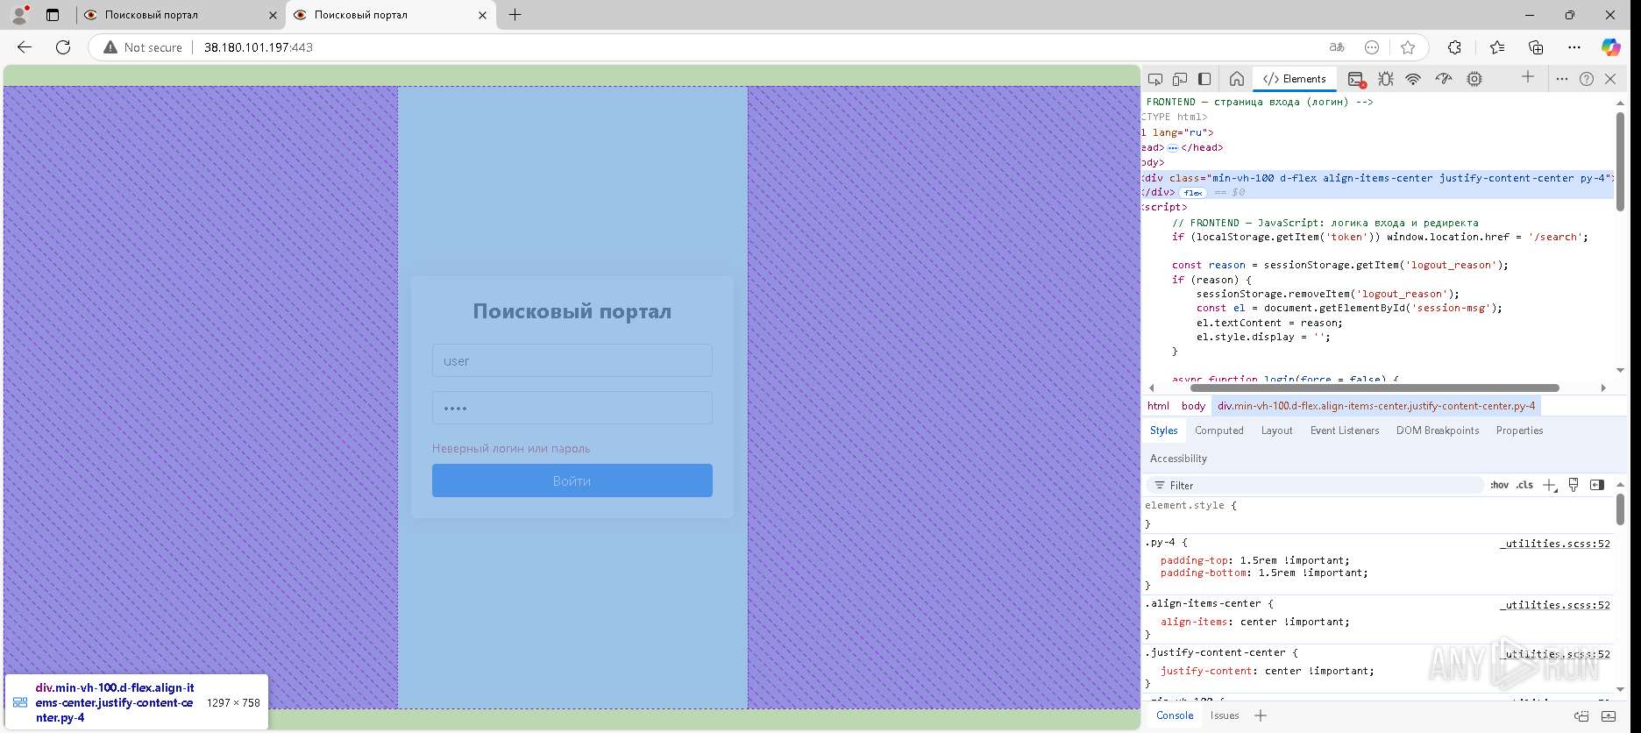Open the Issues drawer tab
Viewport: 1641px width, 733px height.
pos(1225,715)
